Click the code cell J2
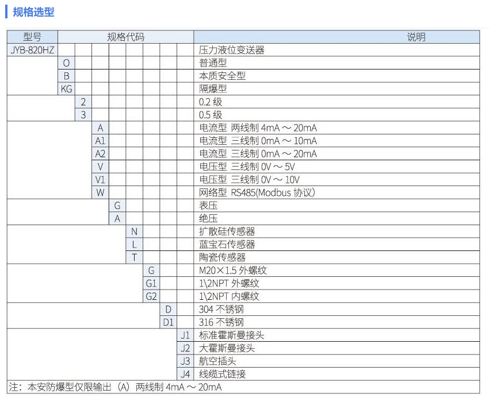This screenshot has width=489, height=417. (185, 348)
